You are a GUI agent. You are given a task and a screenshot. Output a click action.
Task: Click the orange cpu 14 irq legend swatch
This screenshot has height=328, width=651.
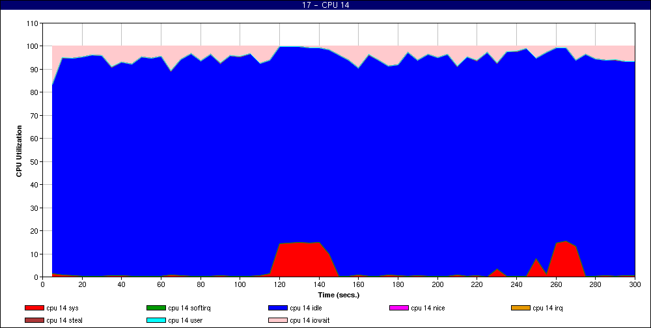[x=521, y=308]
